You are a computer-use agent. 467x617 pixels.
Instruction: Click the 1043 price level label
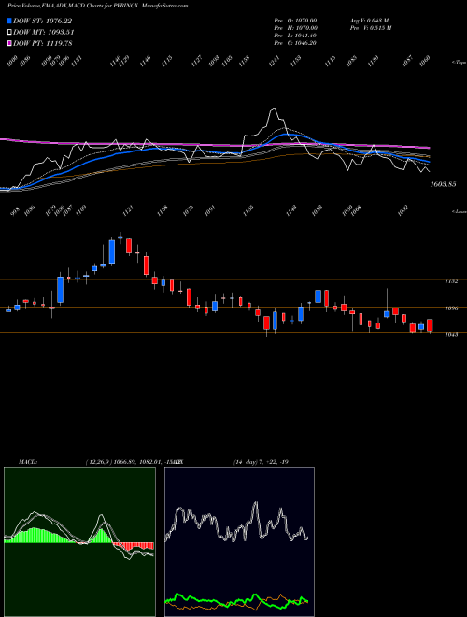451,335
